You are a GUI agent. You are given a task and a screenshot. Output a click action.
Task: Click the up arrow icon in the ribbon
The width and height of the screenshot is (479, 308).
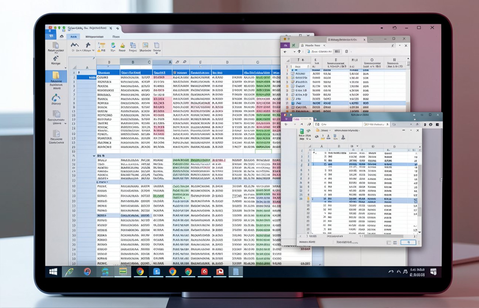click(88, 45)
